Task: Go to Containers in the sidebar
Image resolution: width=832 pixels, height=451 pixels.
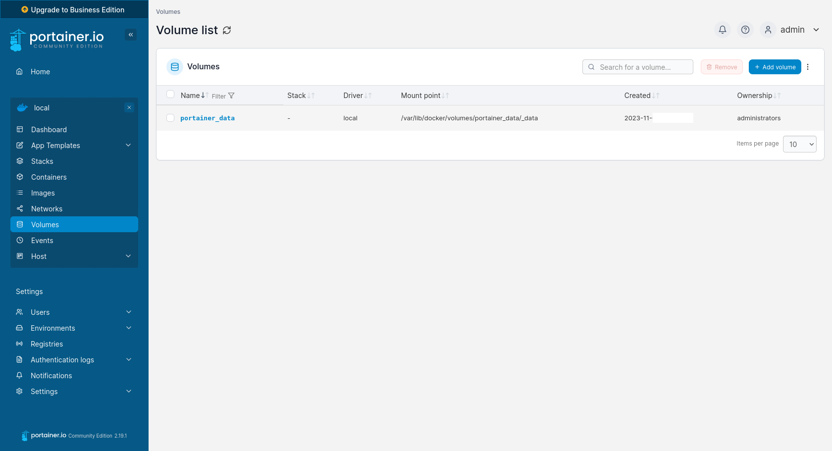Action: [x=49, y=177]
